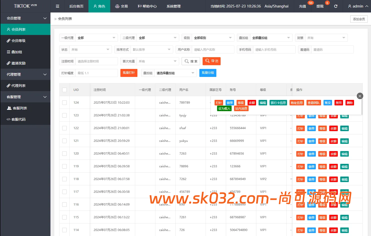Click the 导出 export icon button
This screenshot has width=371, height=236.
[x=211, y=61]
